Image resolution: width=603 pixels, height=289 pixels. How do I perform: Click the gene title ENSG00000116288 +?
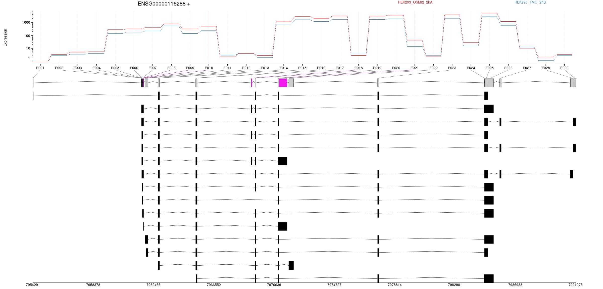click(x=164, y=4)
